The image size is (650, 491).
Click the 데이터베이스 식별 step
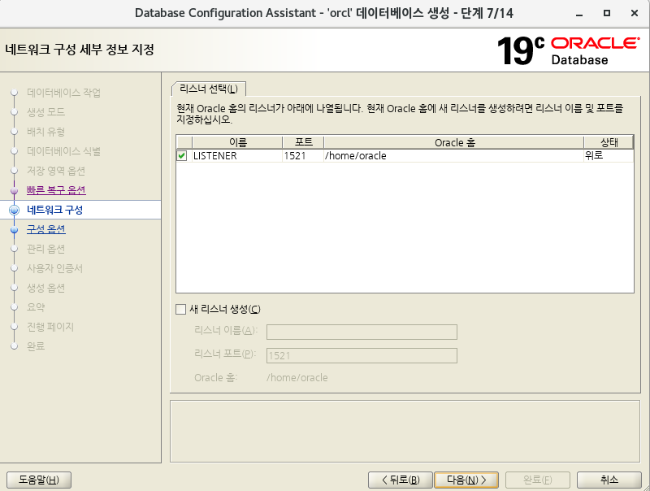pyautogui.click(x=64, y=151)
